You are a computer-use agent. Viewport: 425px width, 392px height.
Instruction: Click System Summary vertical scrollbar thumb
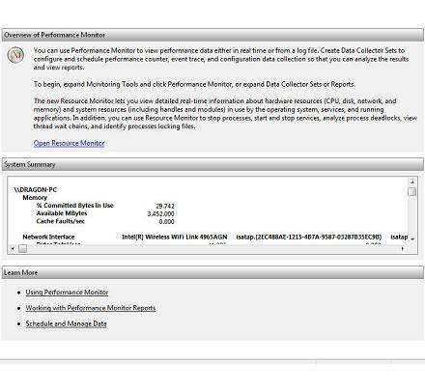(412, 192)
